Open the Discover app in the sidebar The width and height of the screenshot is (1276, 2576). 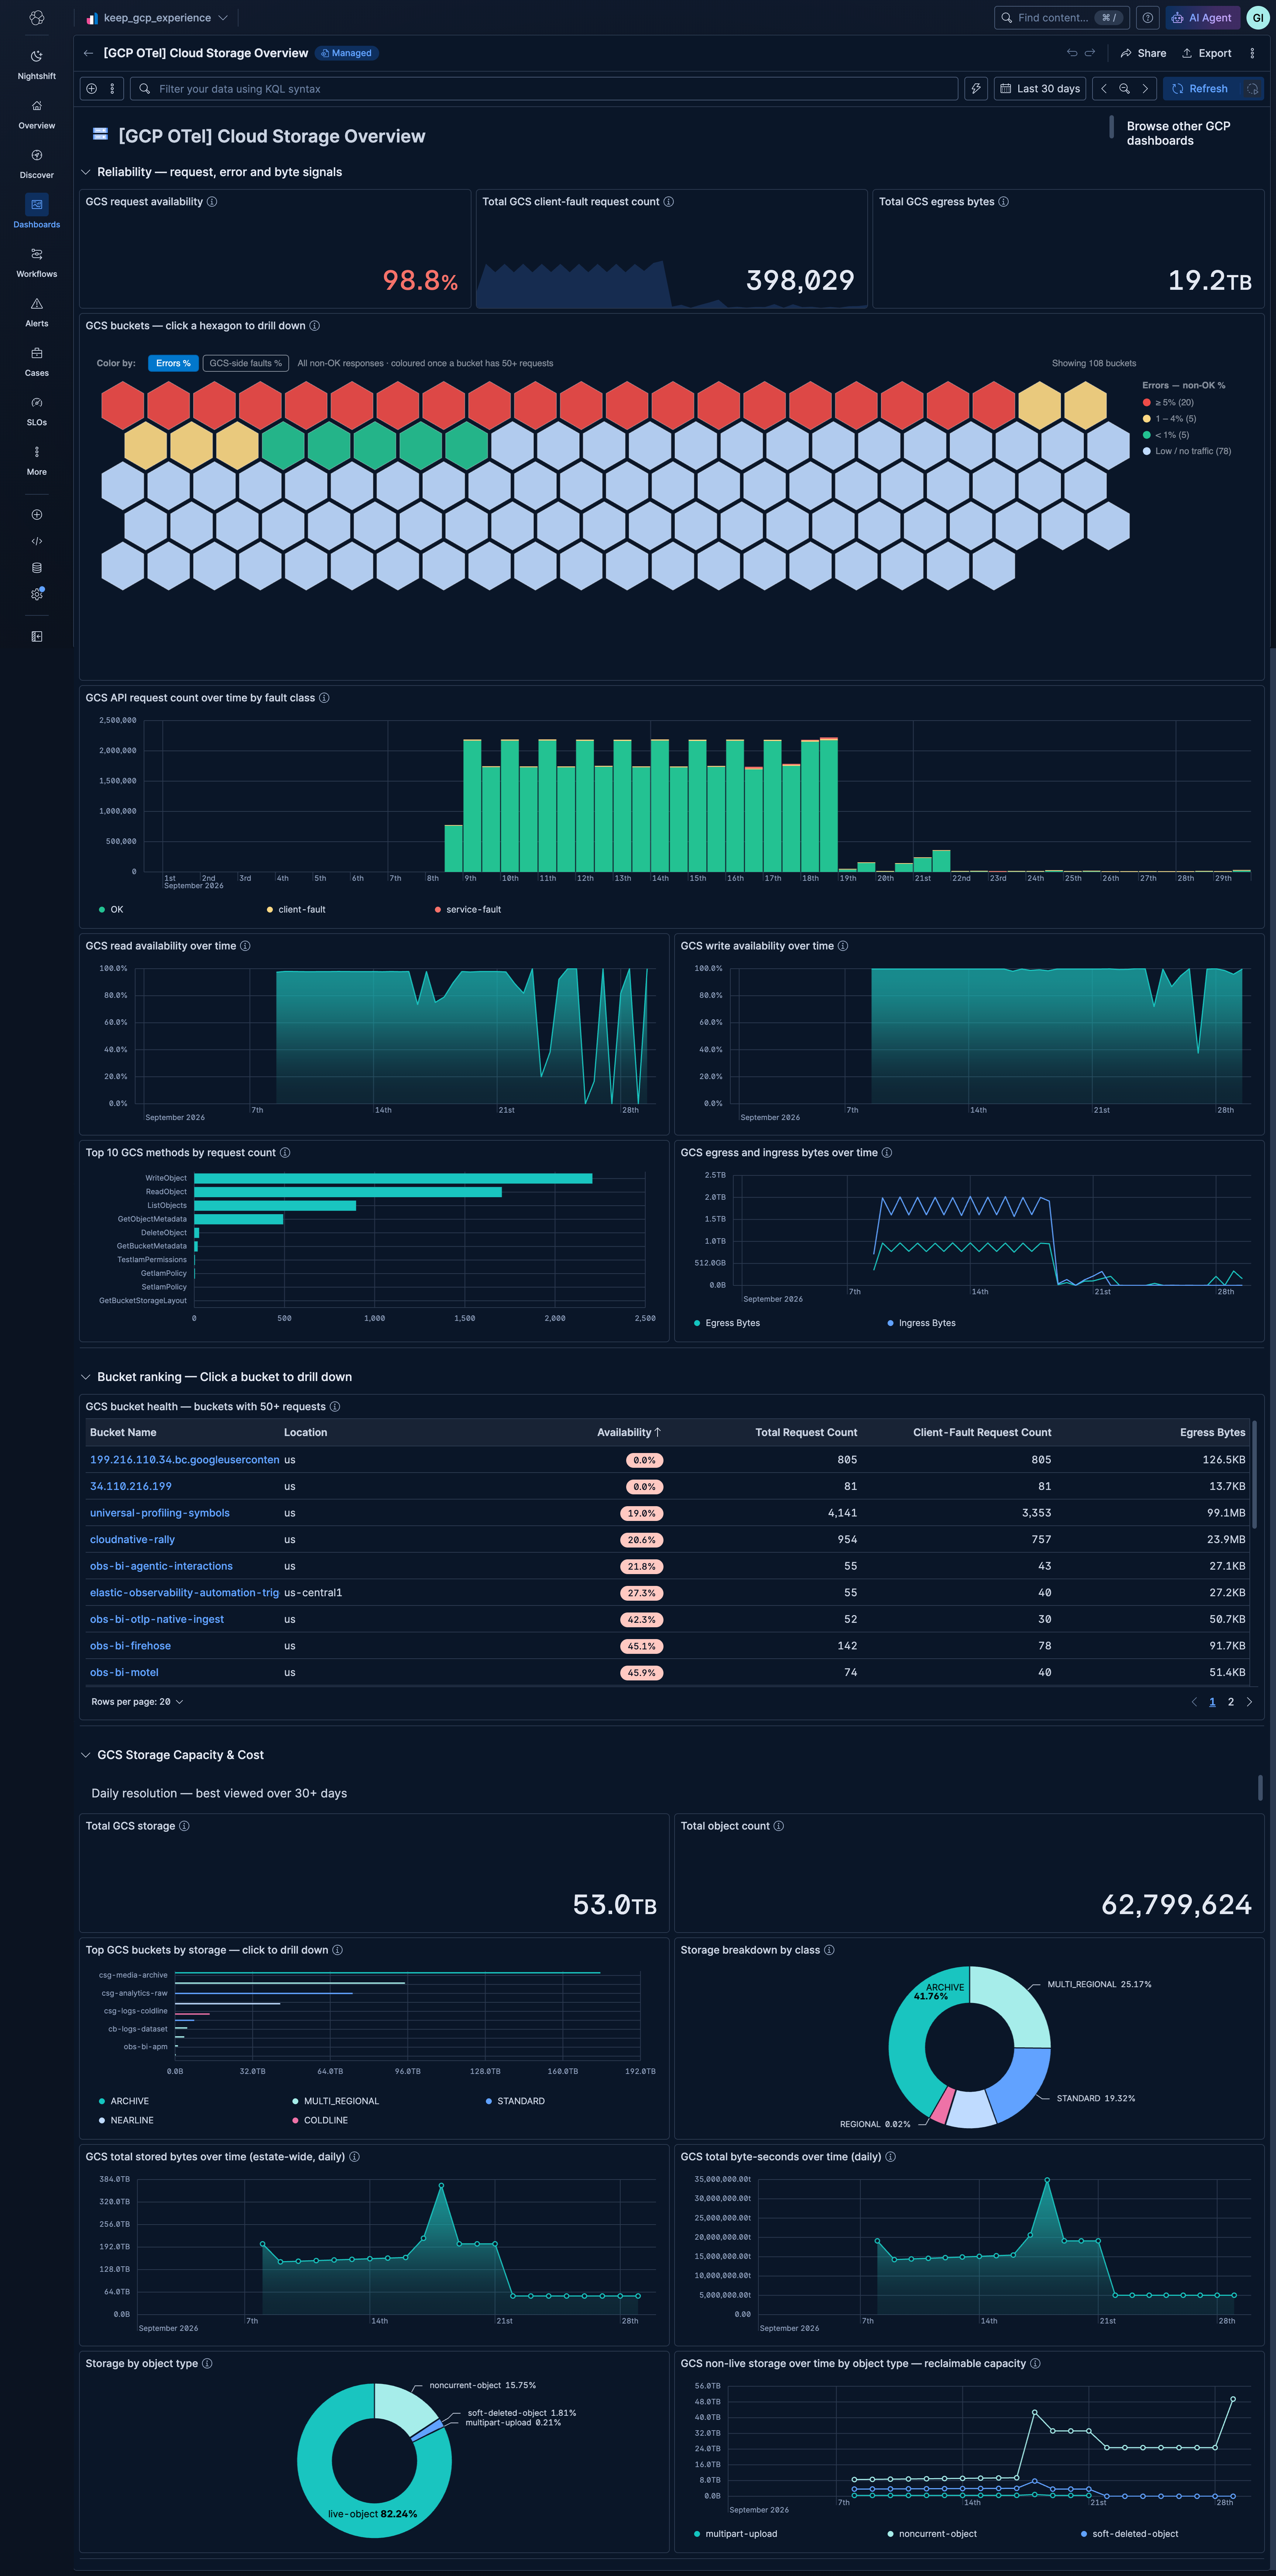coord(36,164)
